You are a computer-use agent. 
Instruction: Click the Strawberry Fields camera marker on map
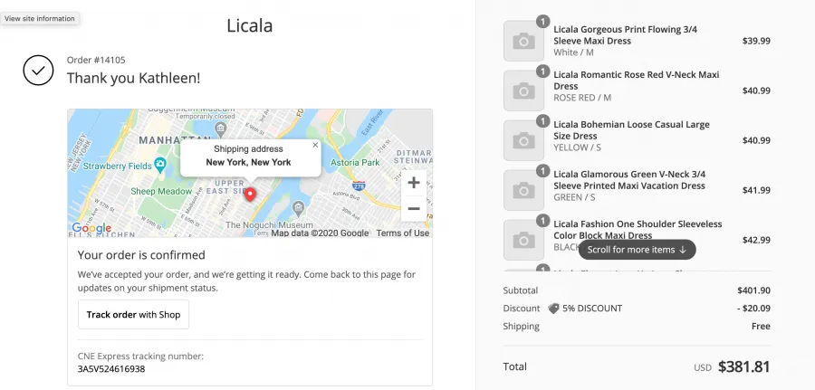pos(160,164)
